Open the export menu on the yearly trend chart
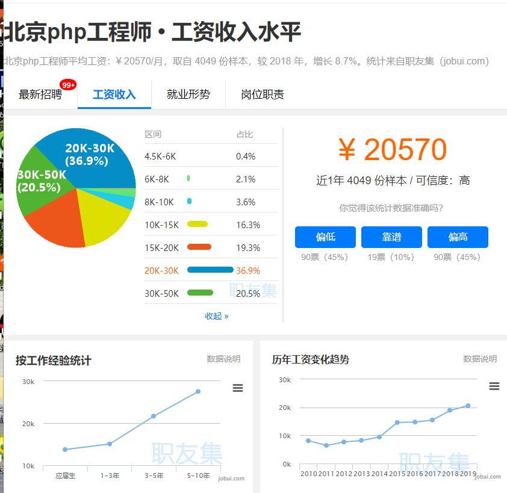The image size is (507, 493). tap(494, 386)
